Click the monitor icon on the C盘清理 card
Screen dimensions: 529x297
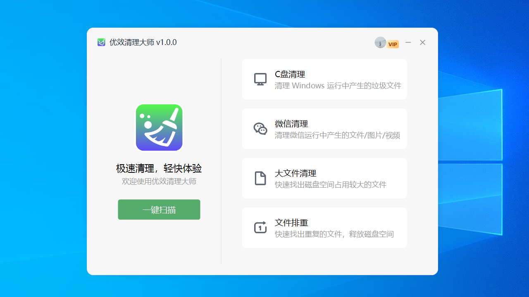pyautogui.click(x=260, y=79)
